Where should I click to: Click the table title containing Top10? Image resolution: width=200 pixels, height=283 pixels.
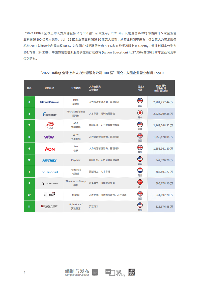click(x=102, y=73)
